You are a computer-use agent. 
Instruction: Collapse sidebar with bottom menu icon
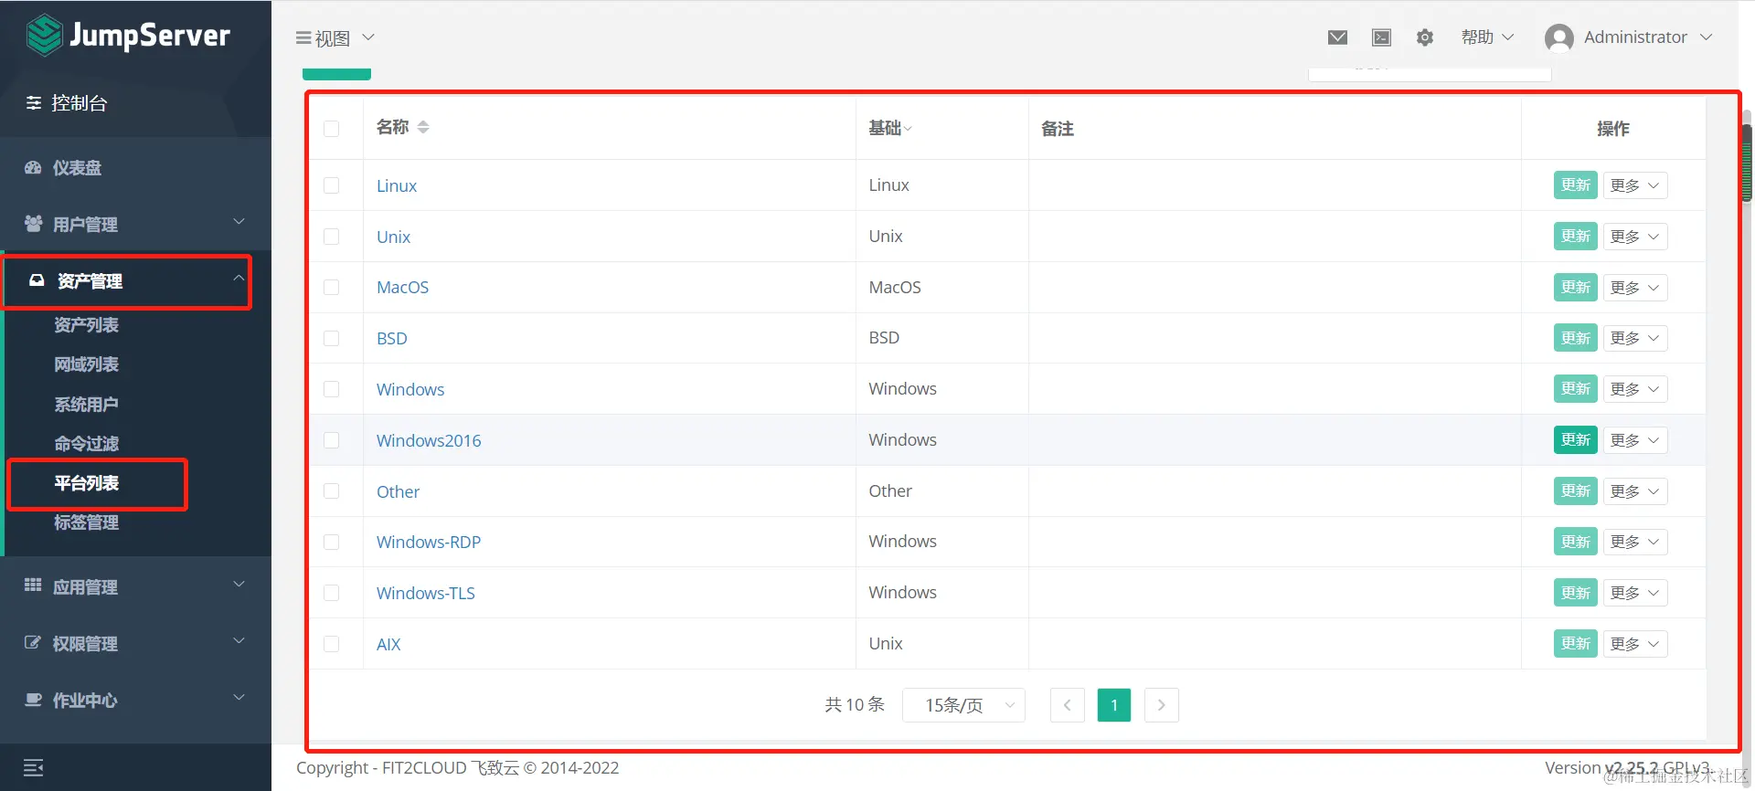[x=34, y=767]
